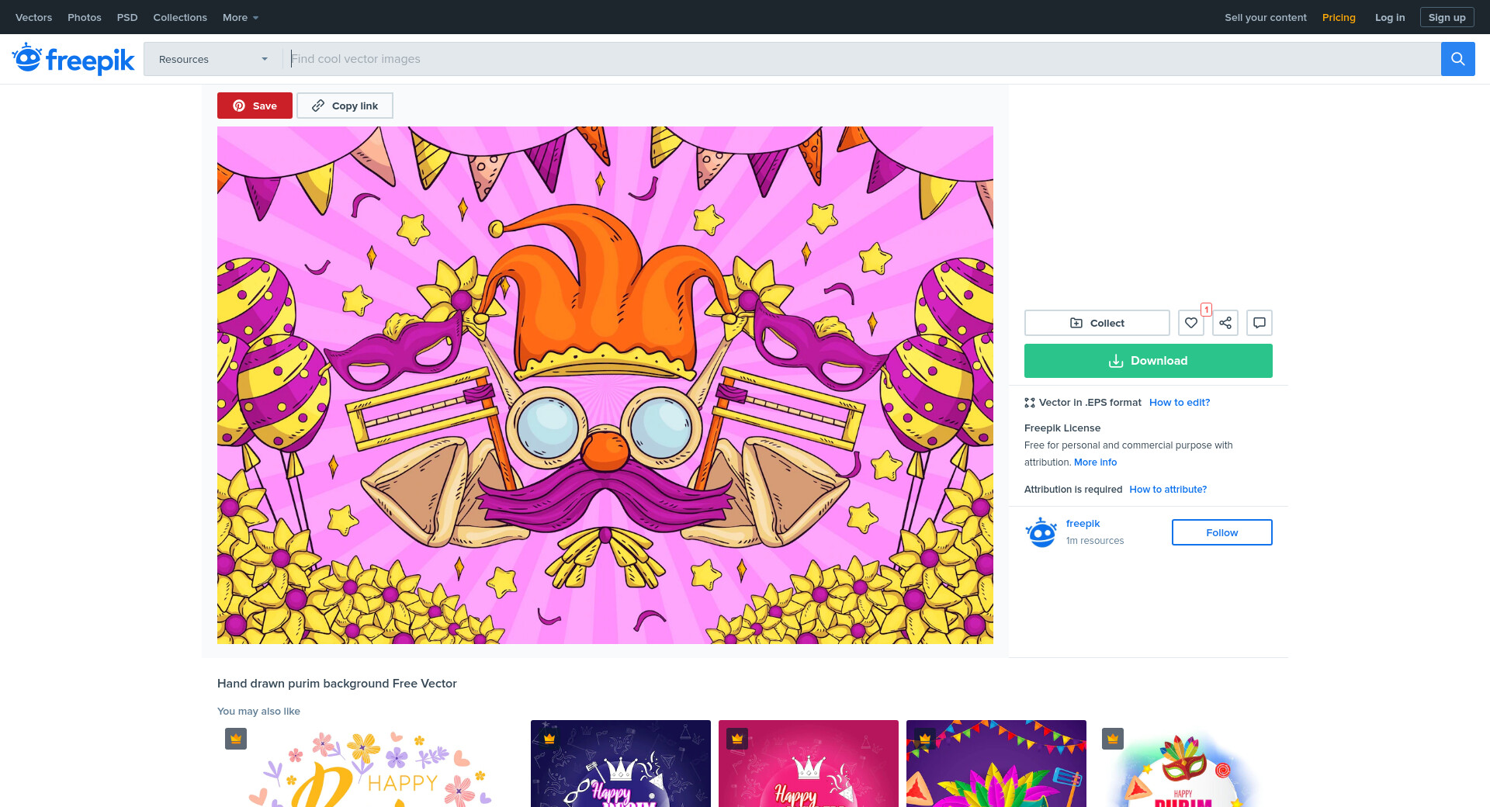Download the vector file

pos(1149,361)
